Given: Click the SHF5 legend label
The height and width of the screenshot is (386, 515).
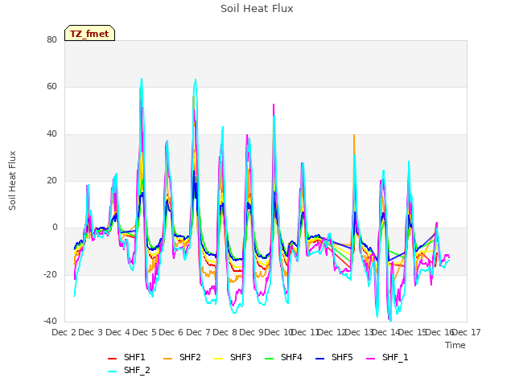Looking at the screenshot, I should coord(342,357).
